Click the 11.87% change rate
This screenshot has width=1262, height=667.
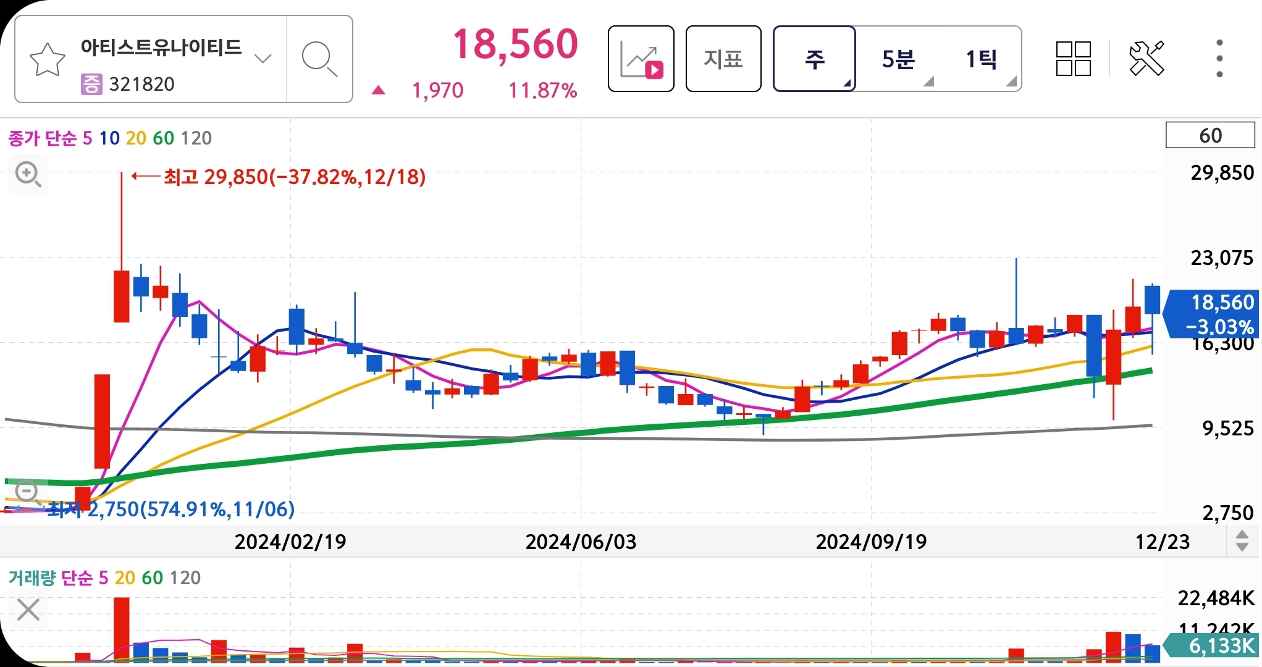542,90
